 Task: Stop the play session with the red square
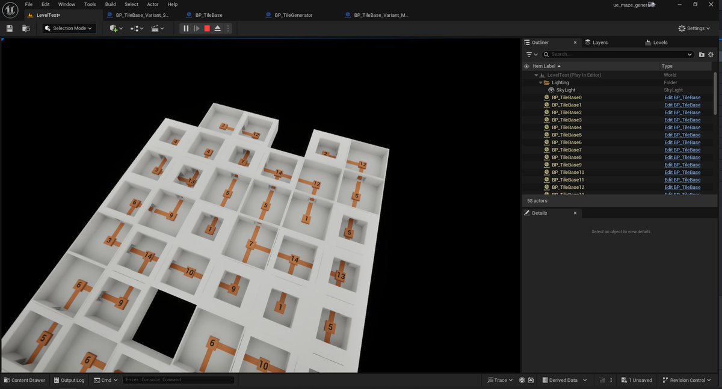coord(207,28)
